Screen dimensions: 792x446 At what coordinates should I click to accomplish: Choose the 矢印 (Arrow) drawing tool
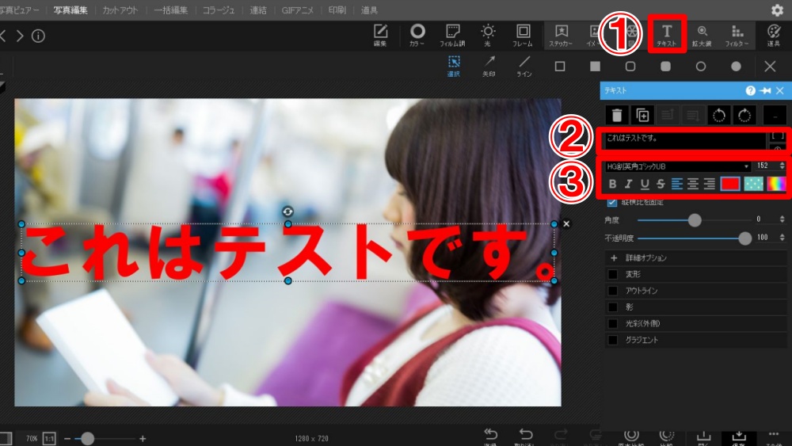(489, 67)
